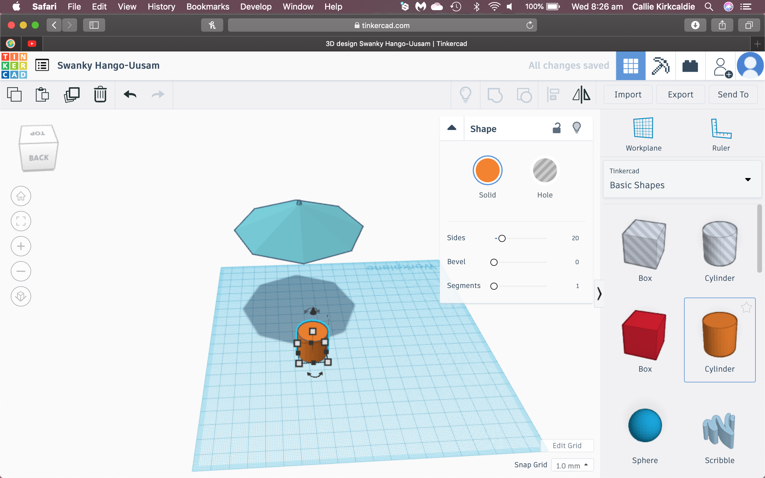Toggle shape visibility with lightbulb in Shape panel
765x478 pixels.
coord(577,128)
